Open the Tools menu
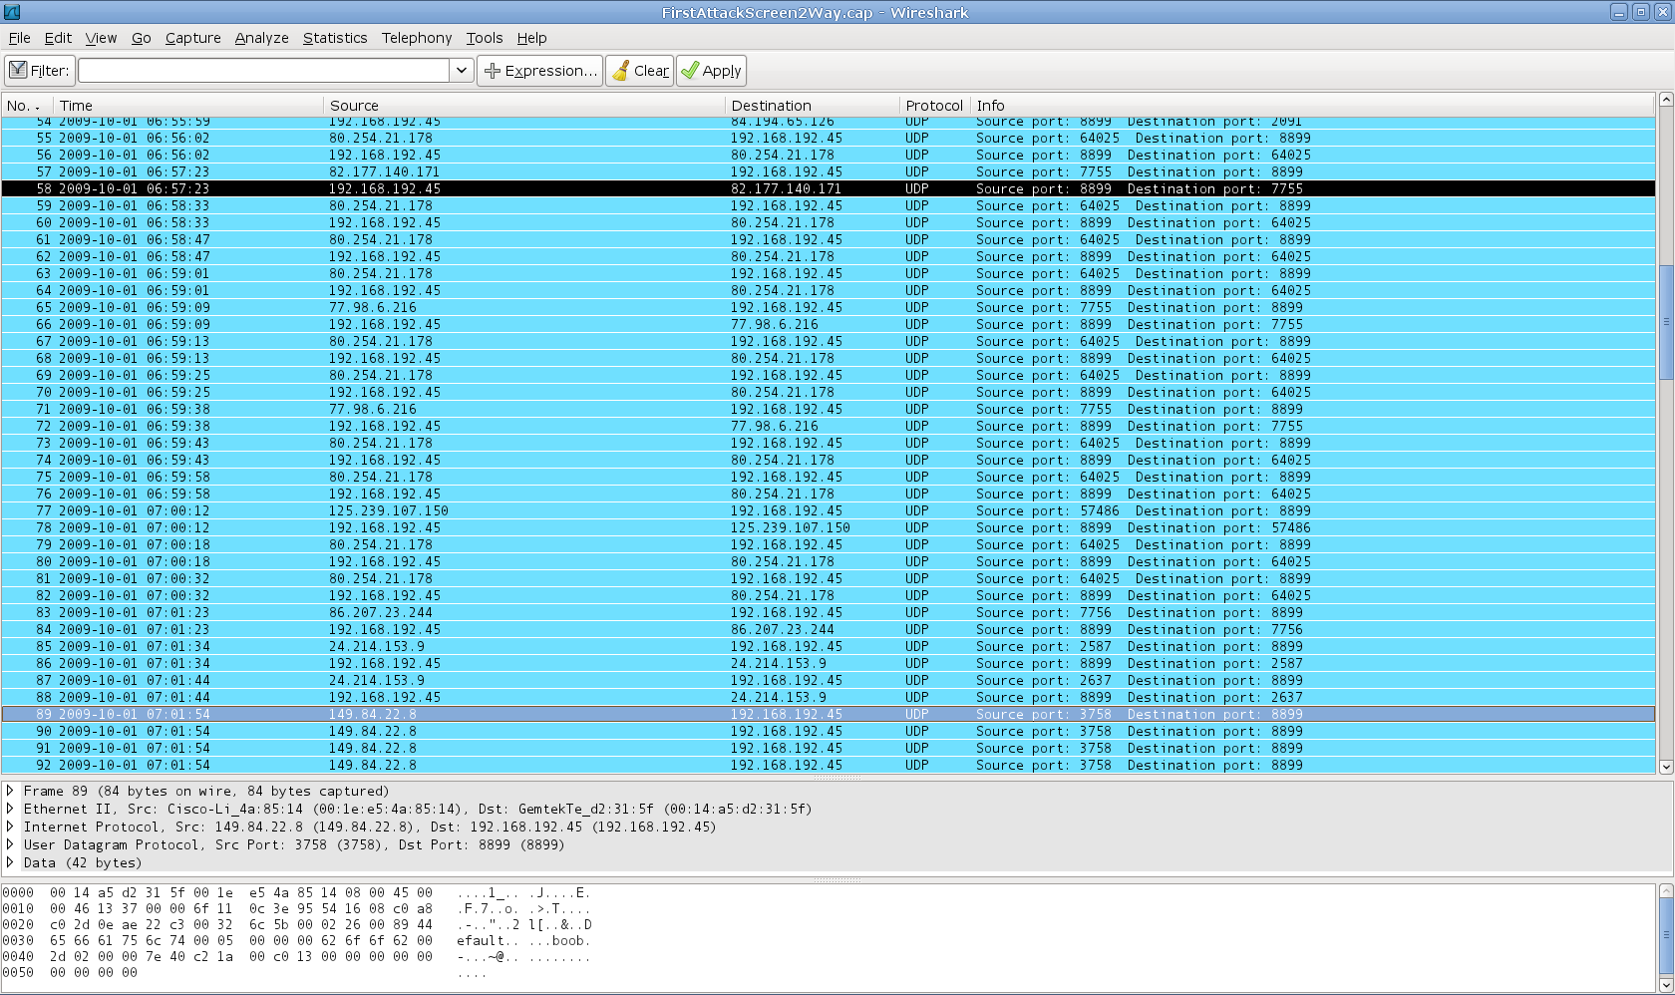Image resolution: width=1675 pixels, height=995 pixels. click(485, 38)
